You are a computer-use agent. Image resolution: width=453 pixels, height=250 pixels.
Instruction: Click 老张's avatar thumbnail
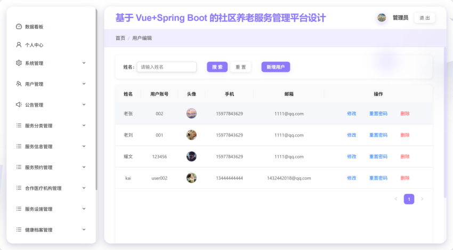point(191,114)
